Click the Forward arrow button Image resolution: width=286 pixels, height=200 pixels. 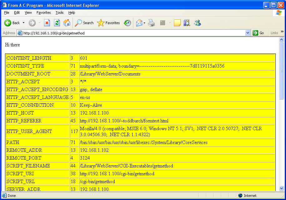[32, 23]
